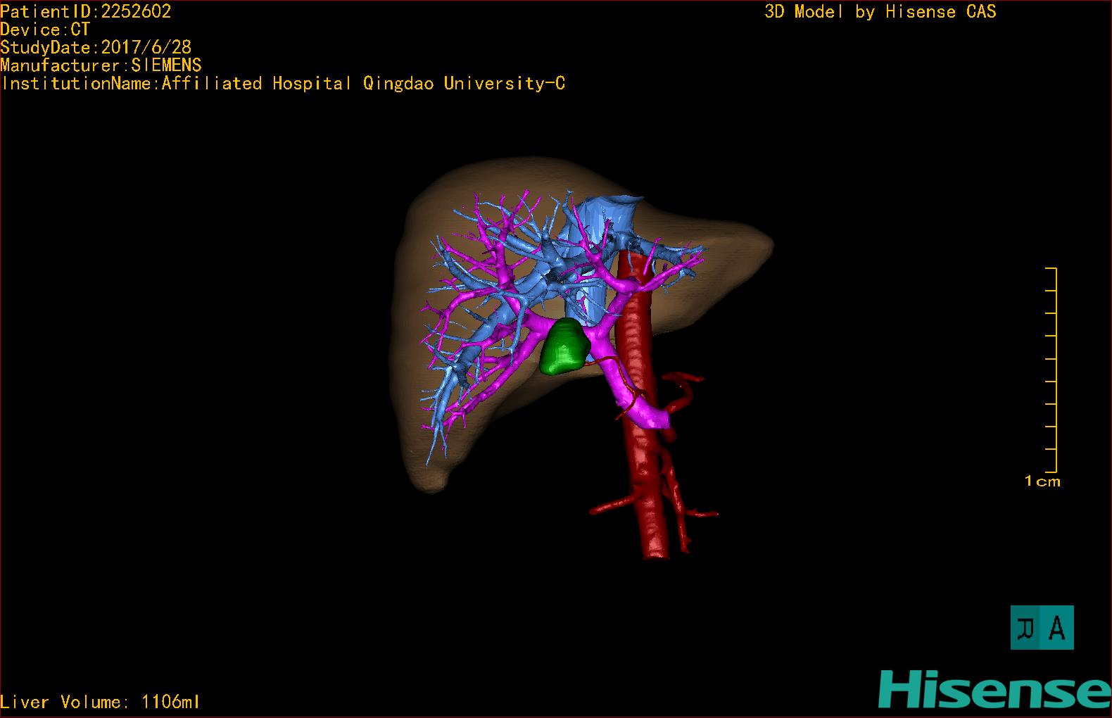Click the "A" face of the orientation cube
The width and height of the screenshot is (1112, 718).
click(x=1058, y=627)
